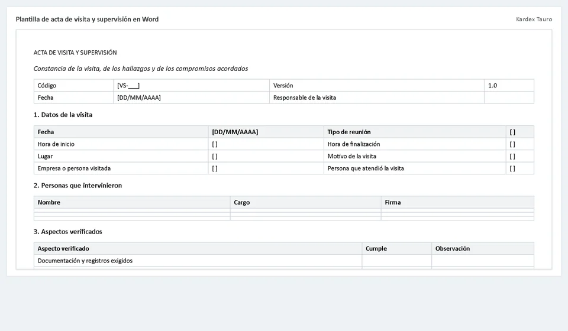
Task: Click the "Kardex Tauro" label
Action: point(534,19)
